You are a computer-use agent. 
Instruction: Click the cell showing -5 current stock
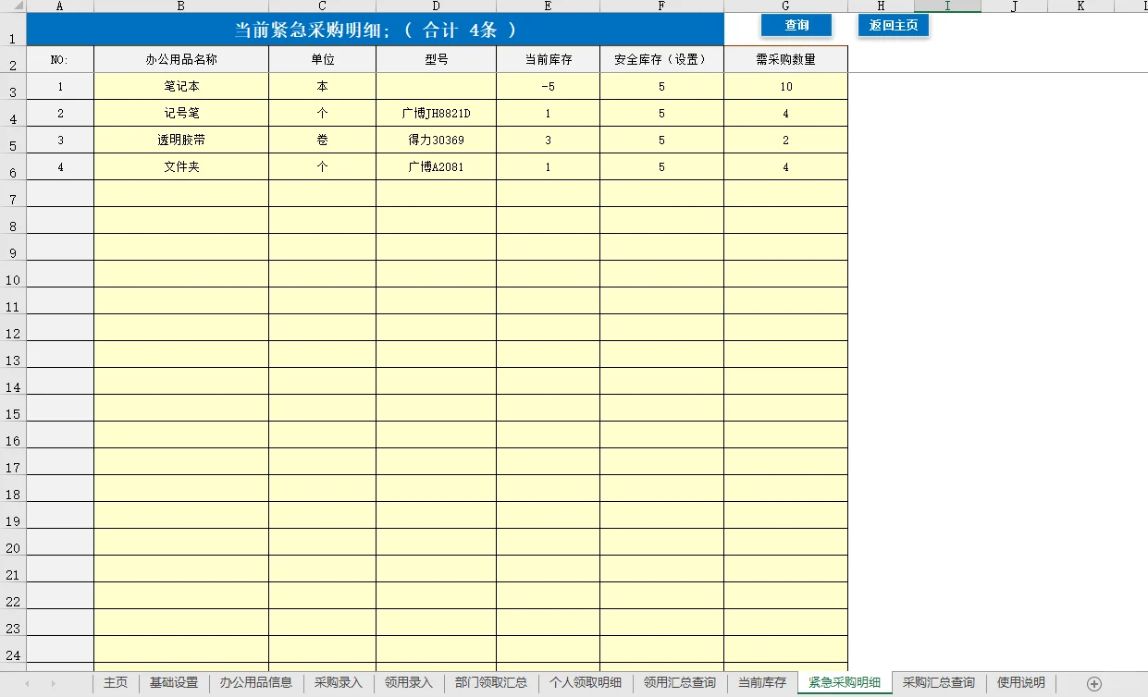tap(548, 86)
